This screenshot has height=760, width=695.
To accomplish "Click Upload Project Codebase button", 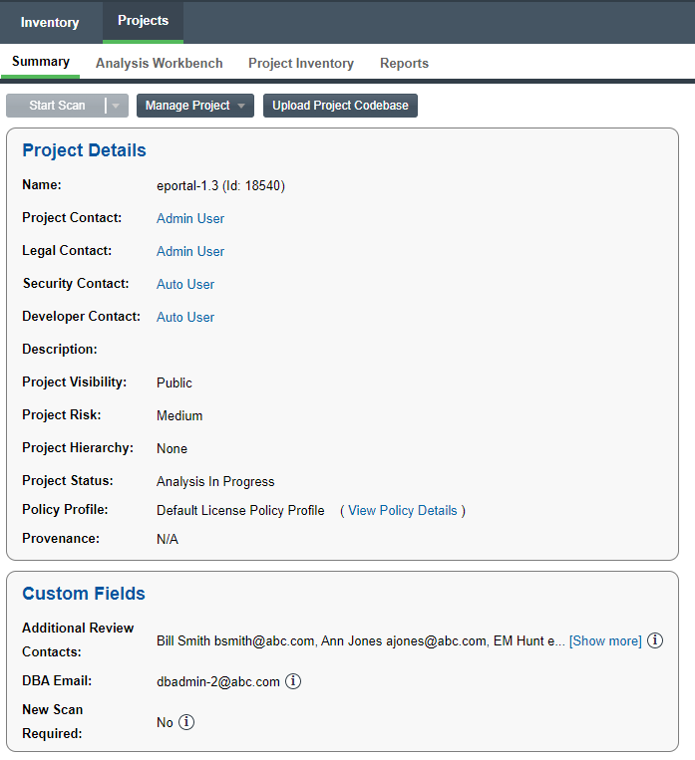I will coord(340,106).
